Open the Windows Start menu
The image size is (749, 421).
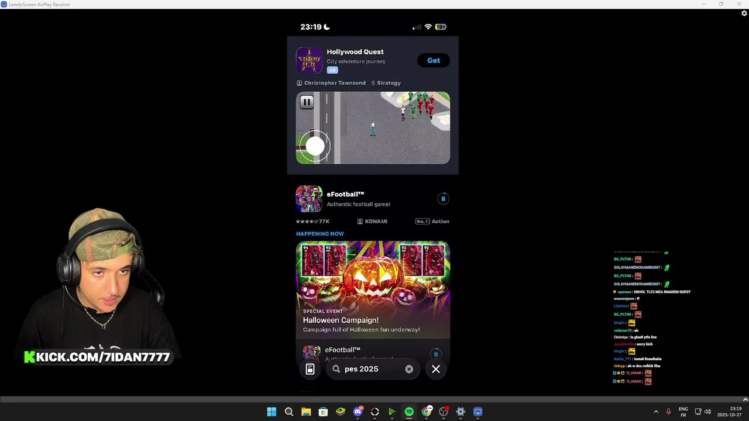(272, 412)
